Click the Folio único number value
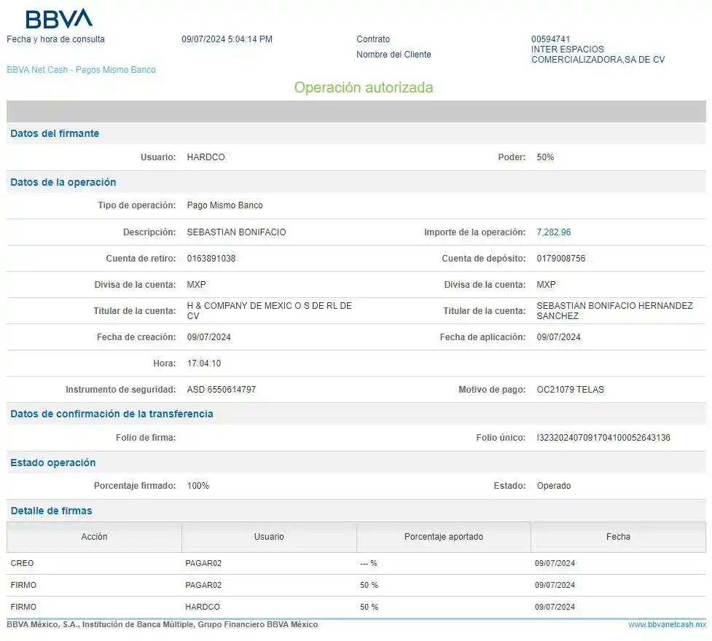Image resolution: width=712 pixels, height=641 pixels. (603, 438)
